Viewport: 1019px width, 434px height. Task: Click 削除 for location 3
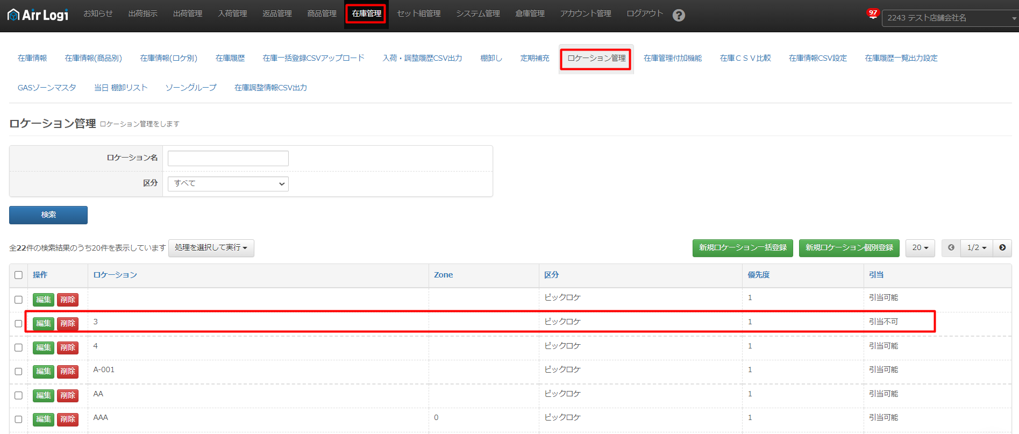tap(68, 324)
